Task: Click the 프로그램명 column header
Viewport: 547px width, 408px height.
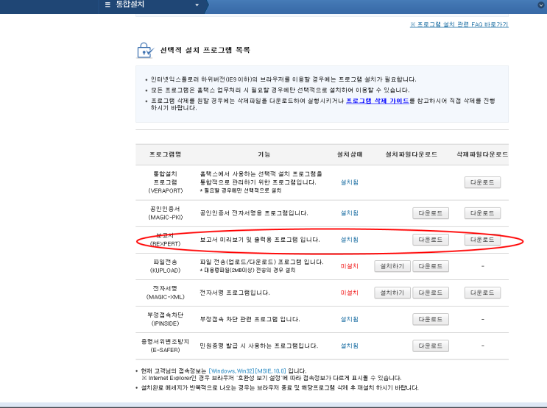Action: [165, 154]
